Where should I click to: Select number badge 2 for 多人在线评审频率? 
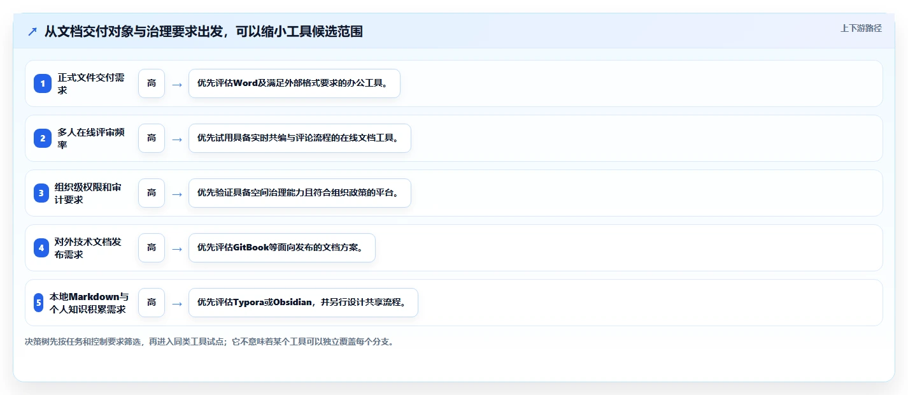click(43, 138)
